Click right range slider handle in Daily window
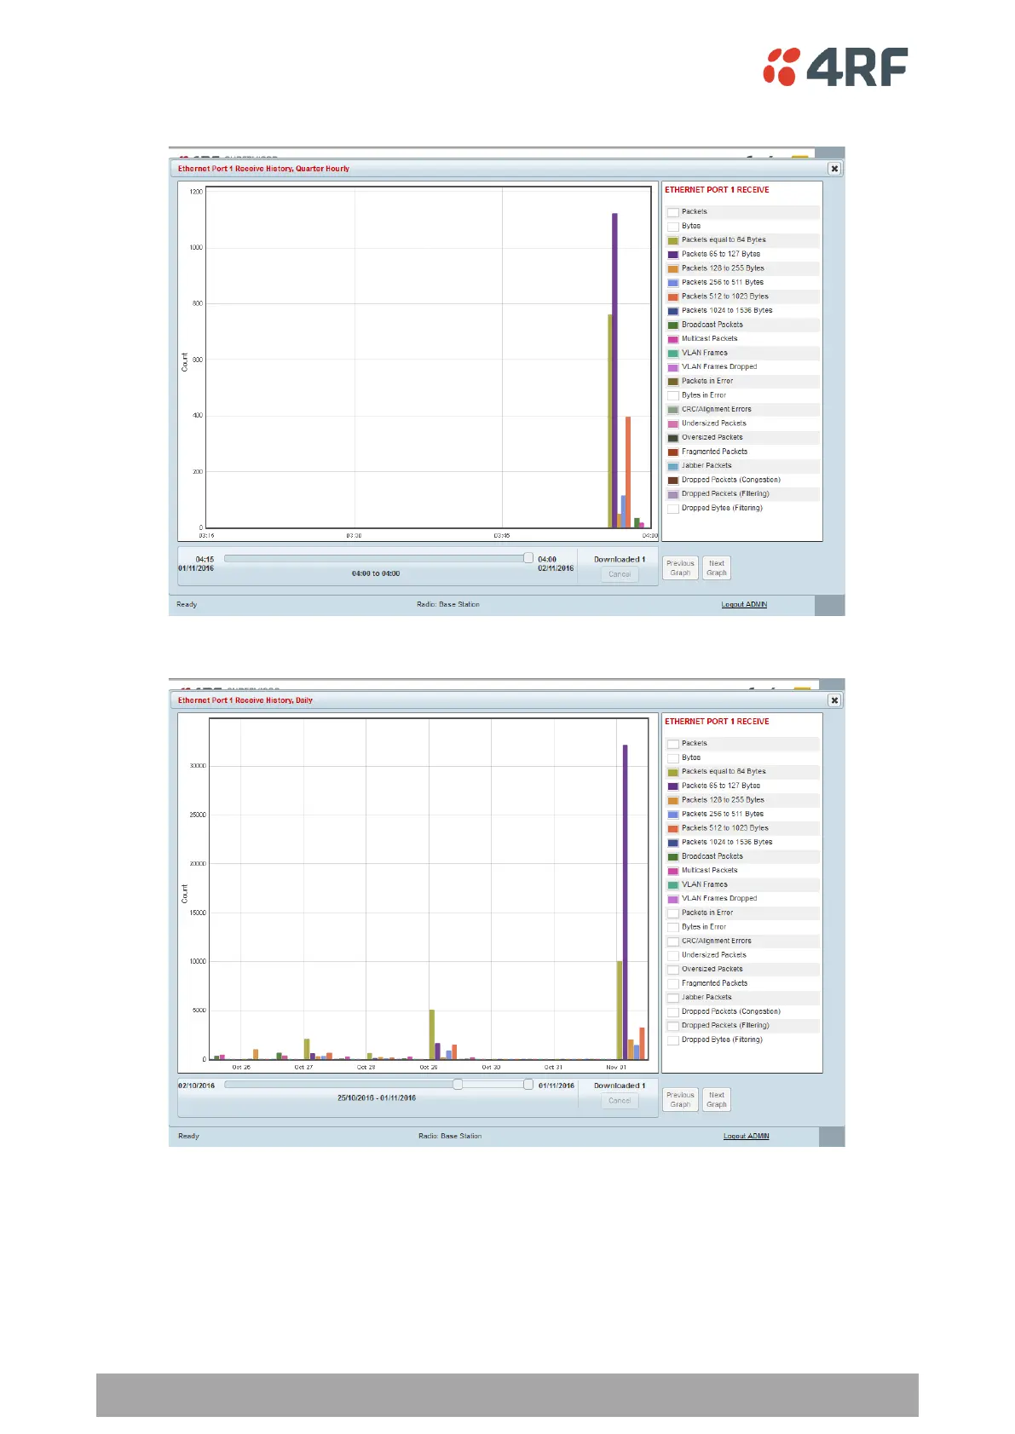Viewport: 1015px width, 1434px height. pyautogui.click(x=528, y=1085)
